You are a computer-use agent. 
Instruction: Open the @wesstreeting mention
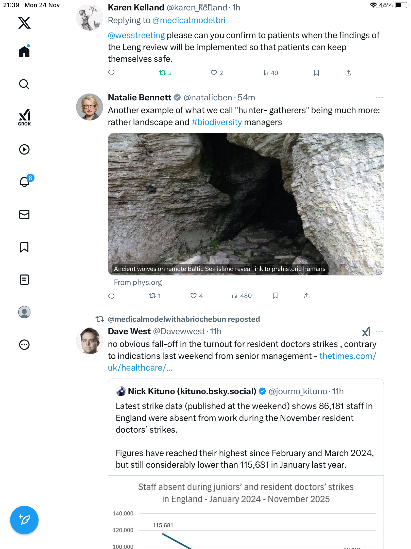[x=136, y=35]
